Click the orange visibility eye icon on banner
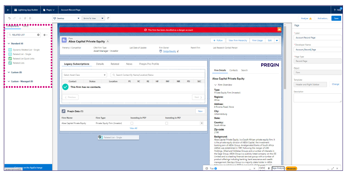The width and height of the screenshot is (353, 176). 279,30
